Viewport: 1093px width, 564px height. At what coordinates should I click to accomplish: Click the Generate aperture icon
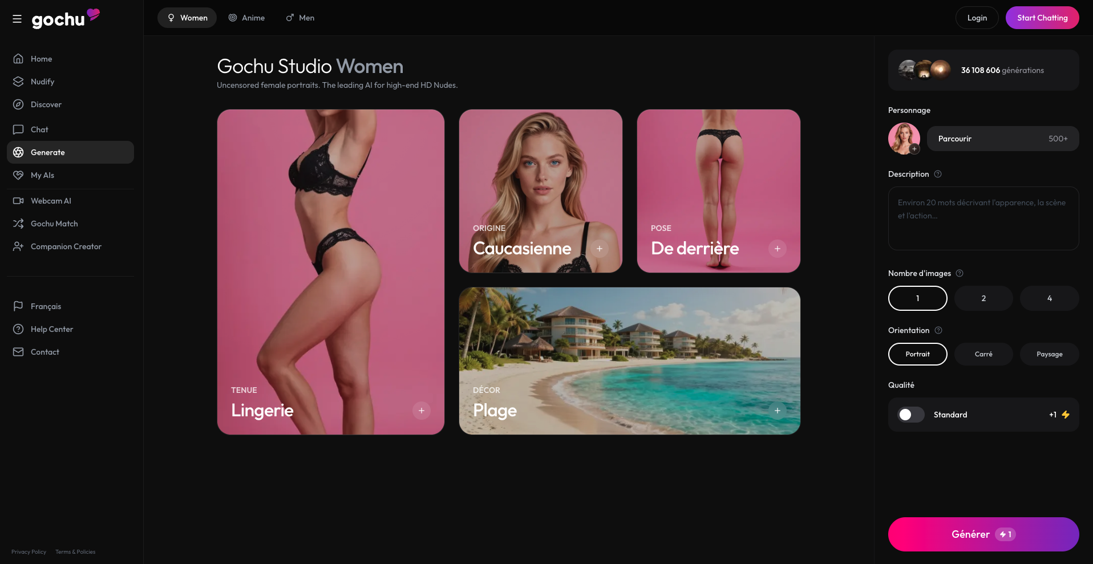click(18, 152)
